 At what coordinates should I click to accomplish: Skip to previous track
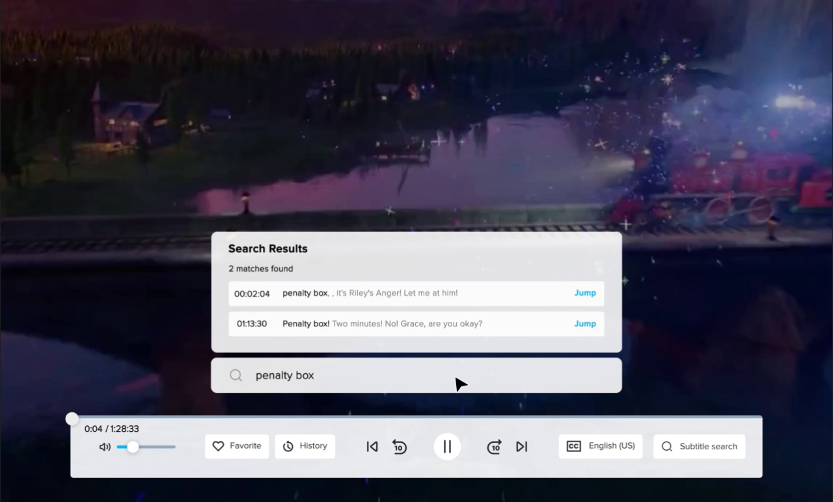372,447
